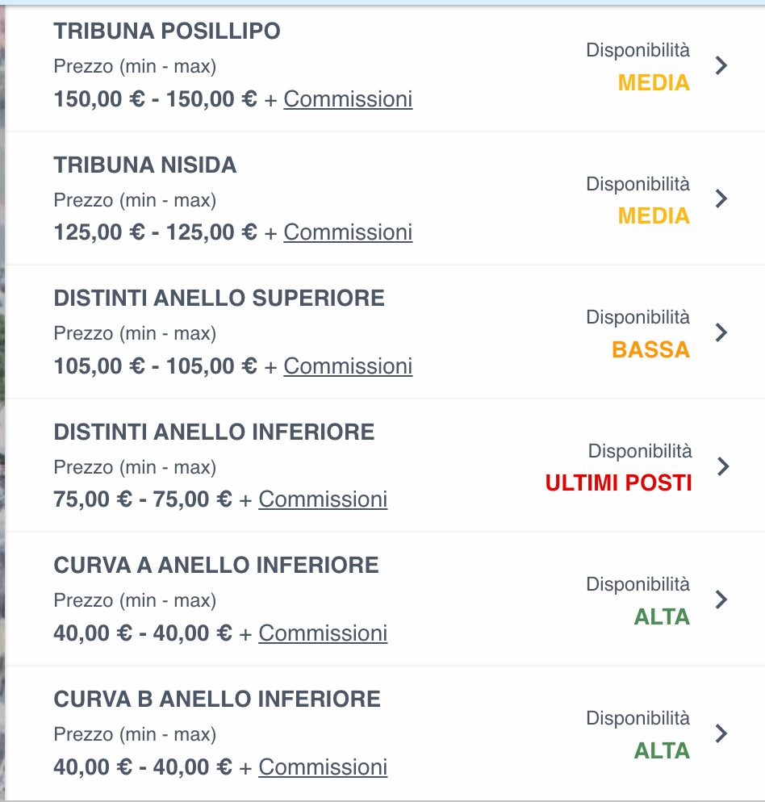The height and width of the screenshot is (802, 765).
Task: Click the red ULTIMI POSTI availability label
Action: 618,483
